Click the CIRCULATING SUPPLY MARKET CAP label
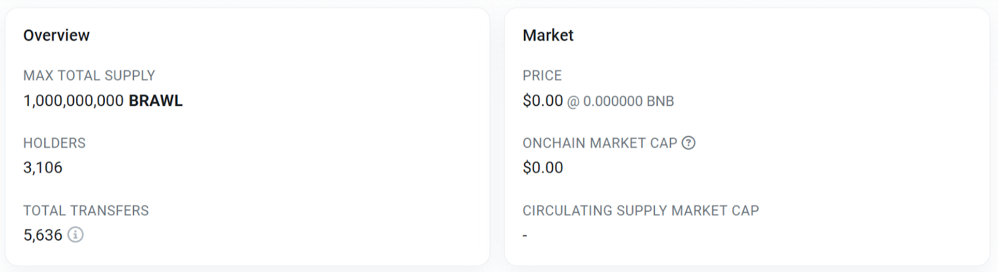The width and height of the screenshot is (998, 272). [x=641, y=210]
